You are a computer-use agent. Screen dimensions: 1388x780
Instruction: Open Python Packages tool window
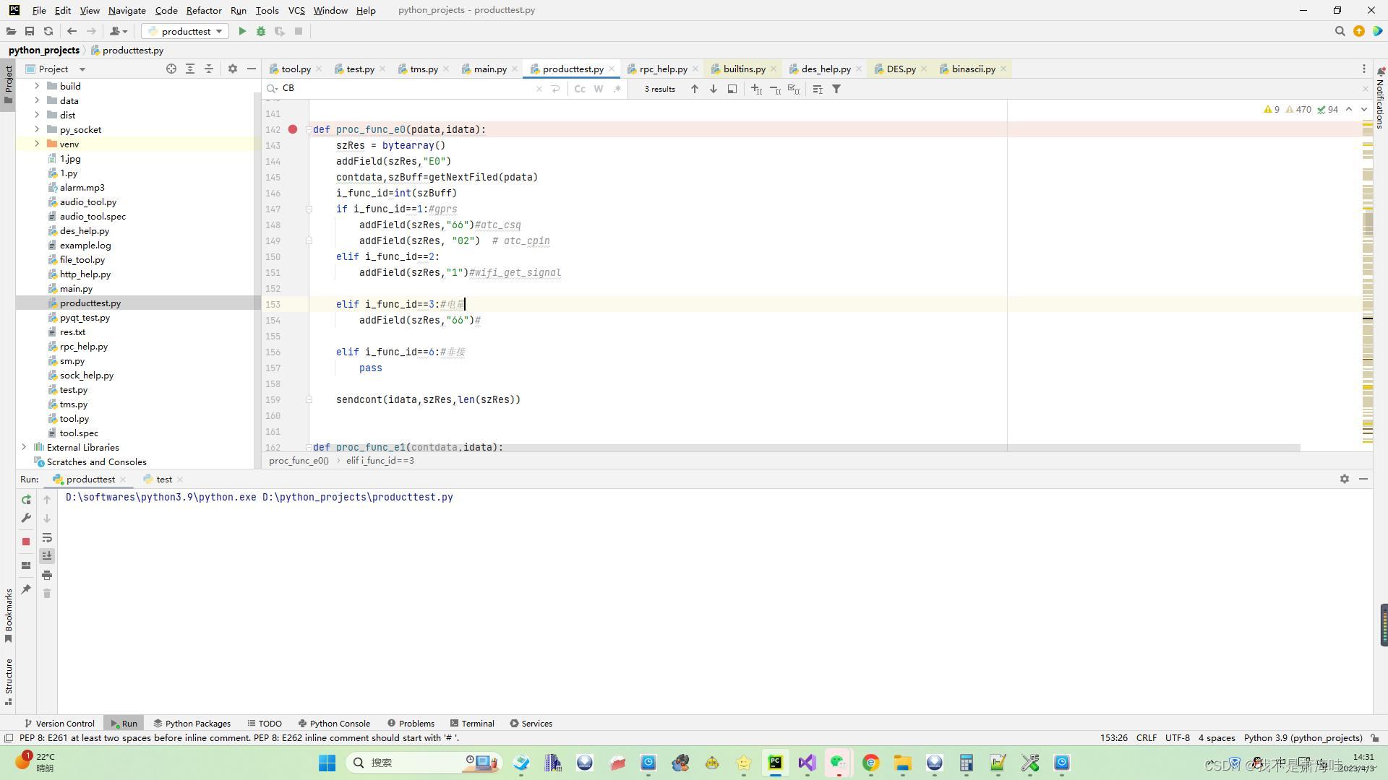pos(192,723)
